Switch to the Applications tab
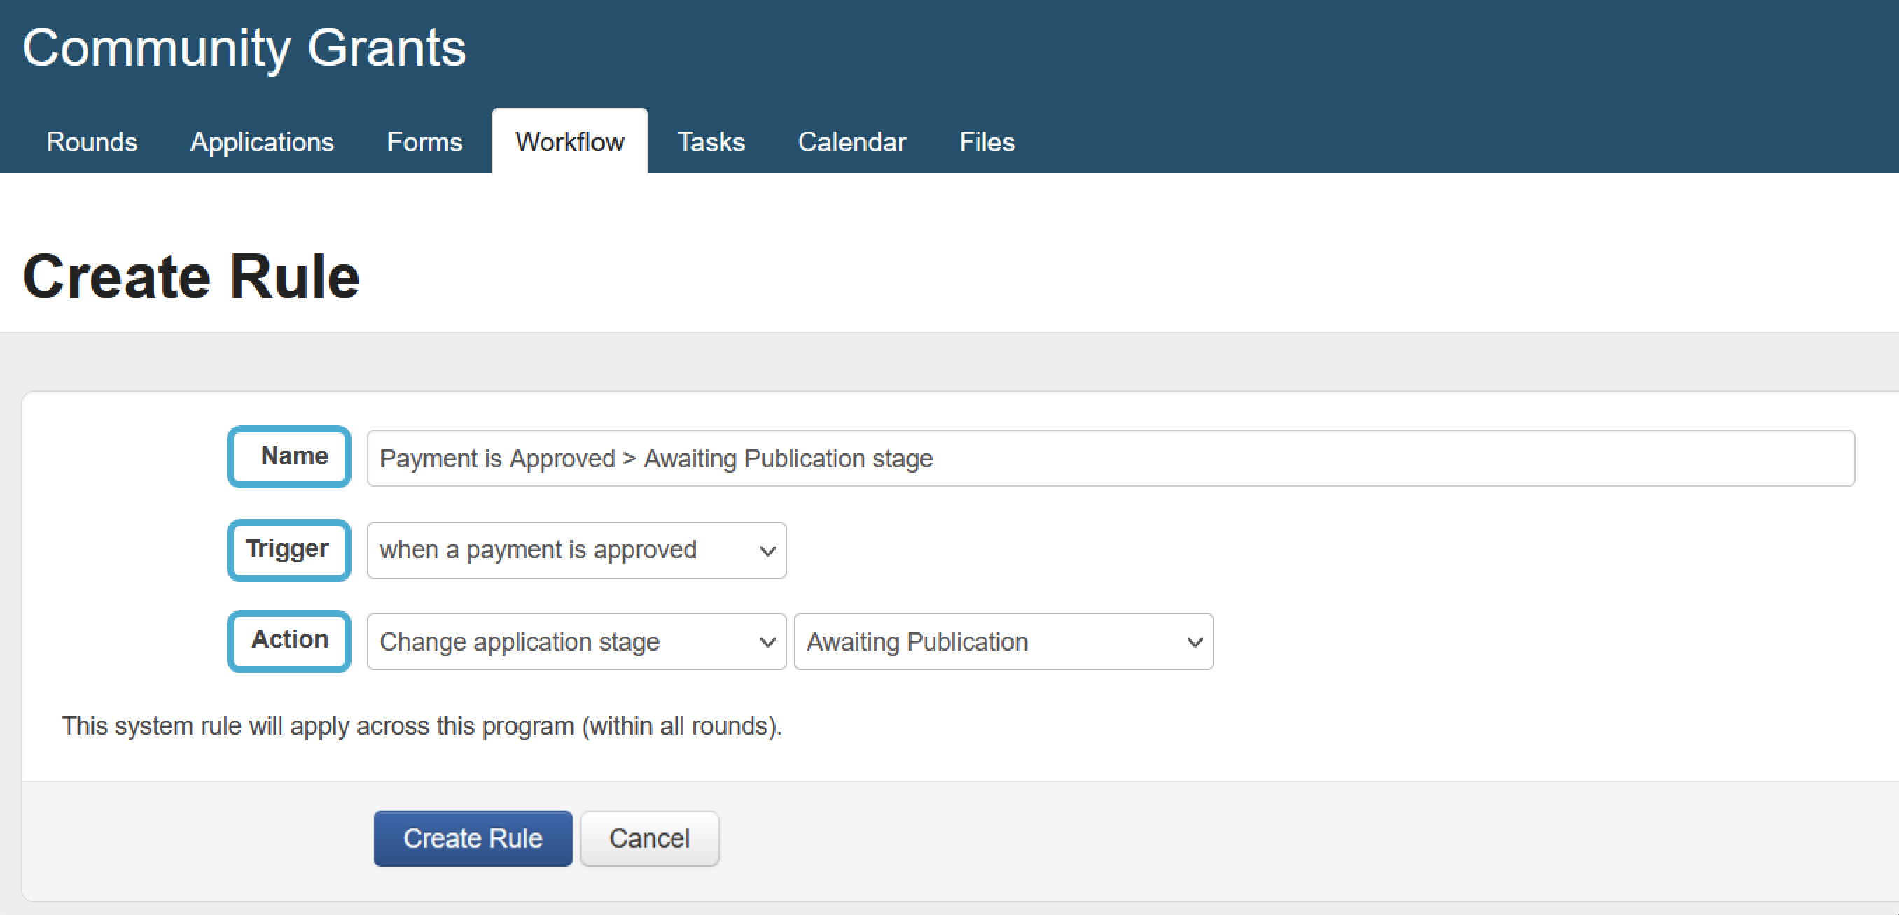Screen dimensions: 1899x915 coord(262,141)
